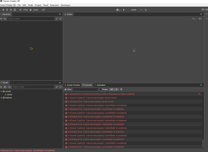Focus the console filter text field
This screenshot has width=208, height=152.
(x=85, y=90)
